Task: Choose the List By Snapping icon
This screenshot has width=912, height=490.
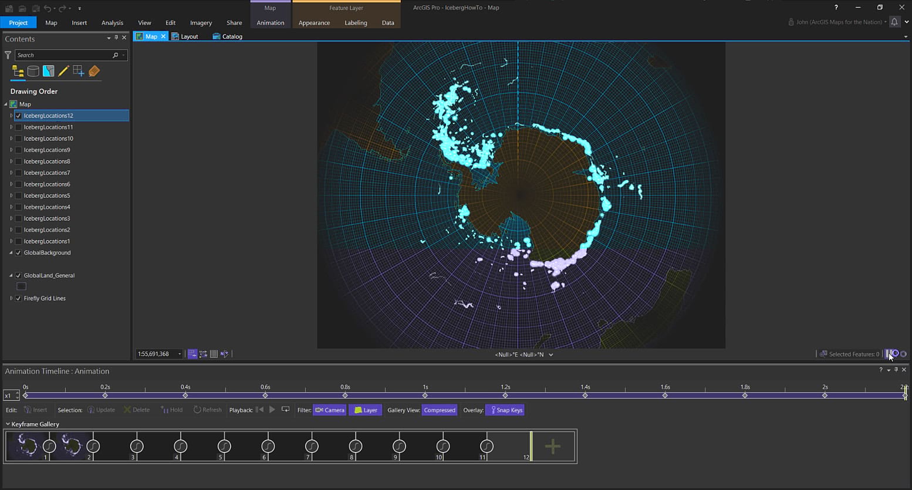Action: tap(79, 72)
